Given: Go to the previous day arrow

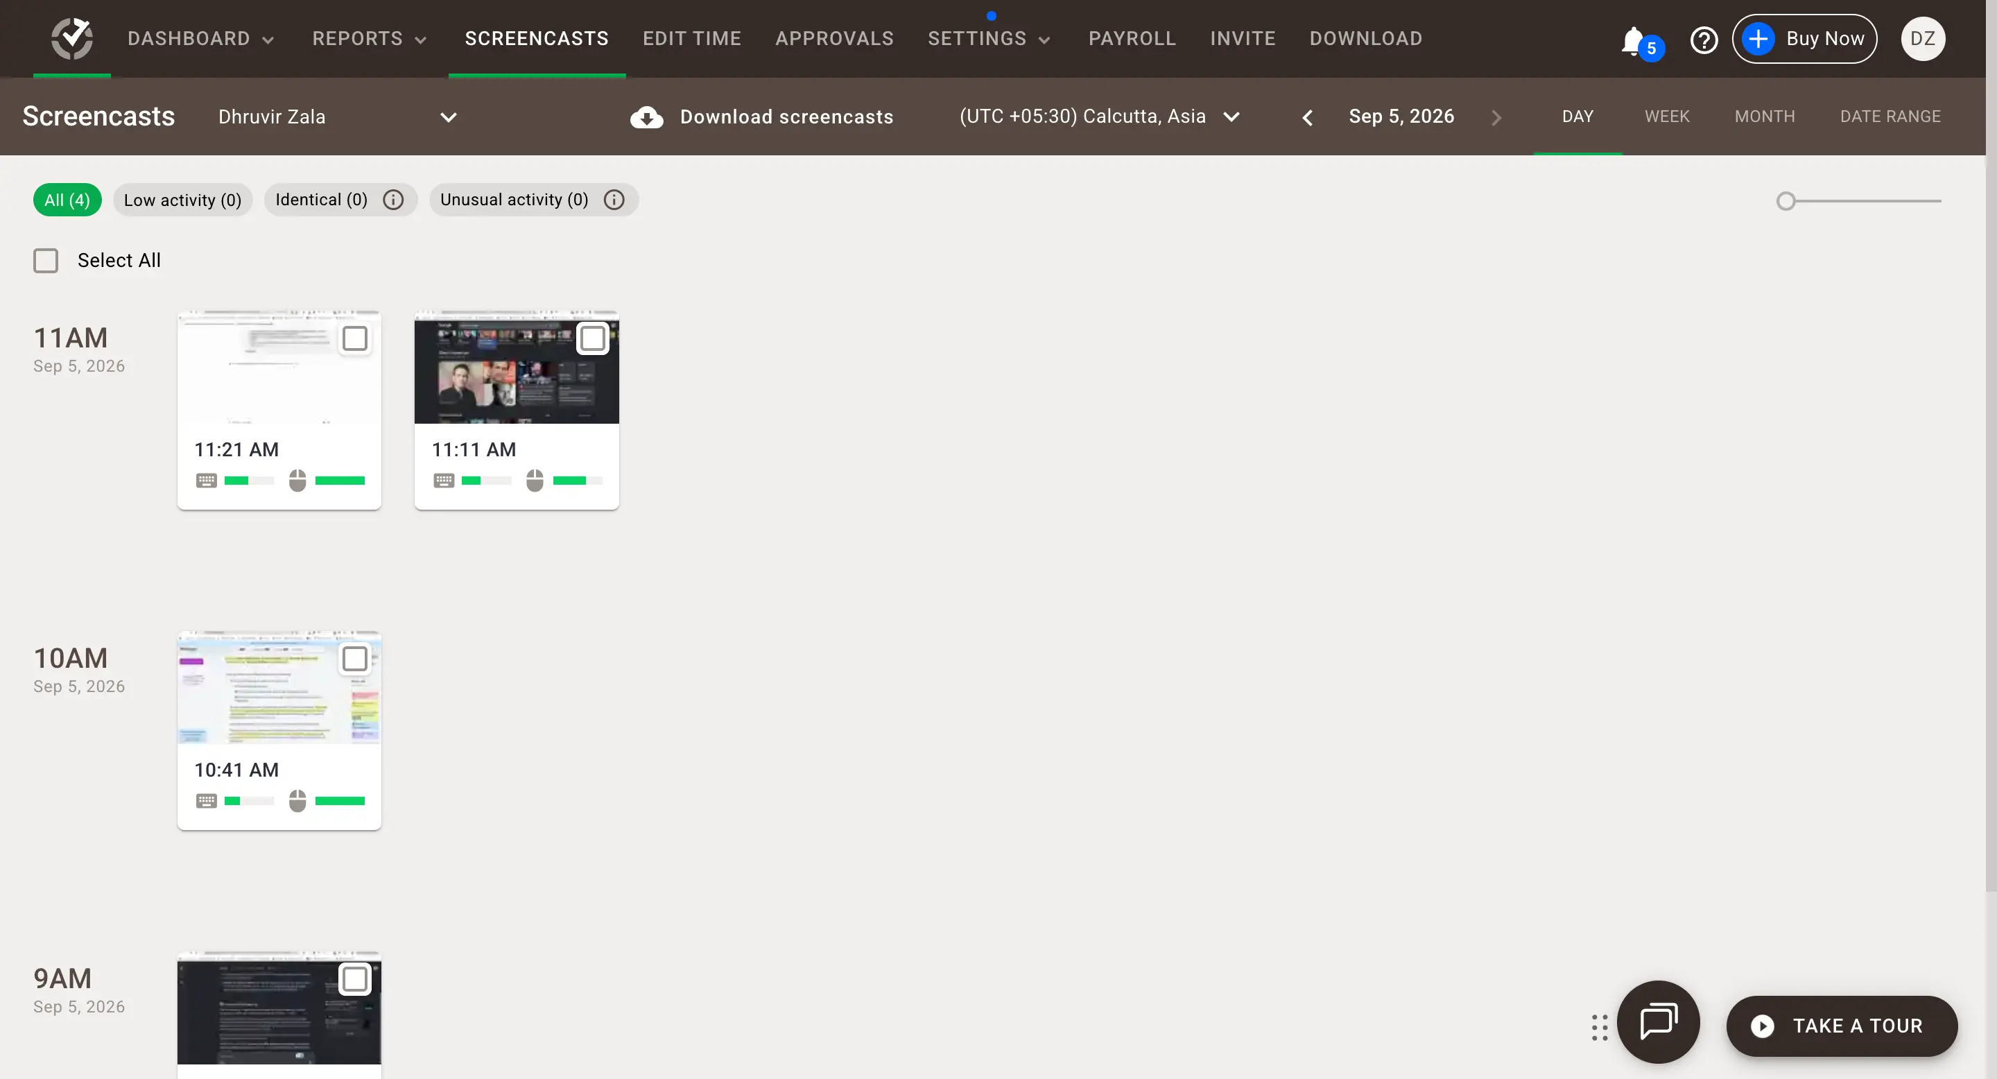Looking at the screenshot, I should pos(1308,117).
